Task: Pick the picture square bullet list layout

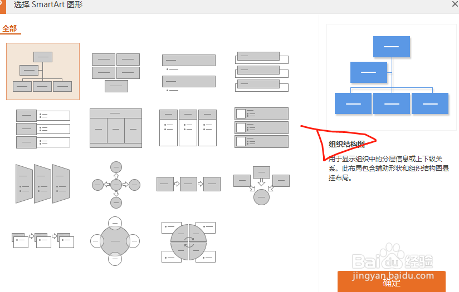Action: coord(262,127)
